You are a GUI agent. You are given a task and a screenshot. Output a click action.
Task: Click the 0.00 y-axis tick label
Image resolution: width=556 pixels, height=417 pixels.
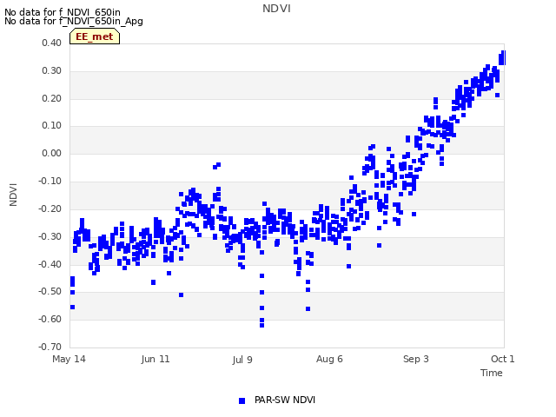[51, 153]
